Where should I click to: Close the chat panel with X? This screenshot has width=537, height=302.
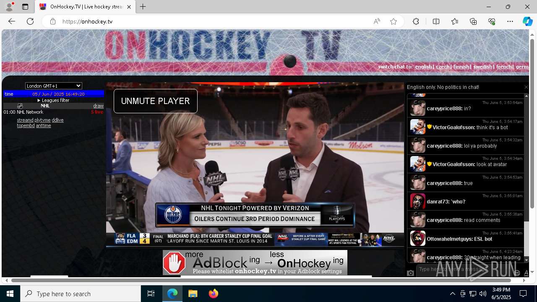[526, 87]
